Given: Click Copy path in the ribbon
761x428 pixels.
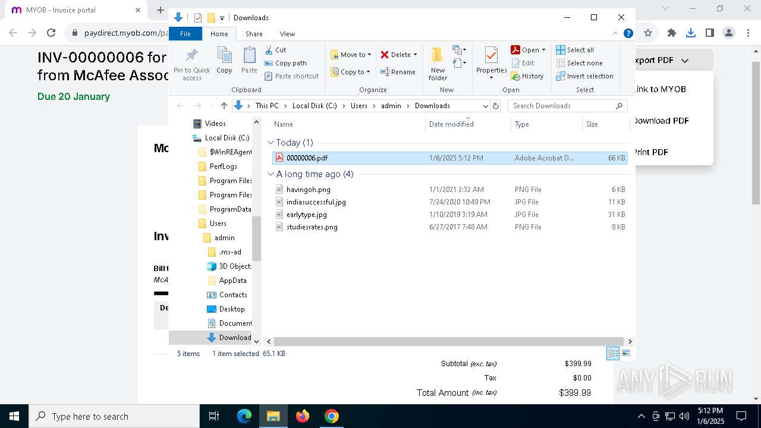Looking at the screenshot, I should pos(285,63).
